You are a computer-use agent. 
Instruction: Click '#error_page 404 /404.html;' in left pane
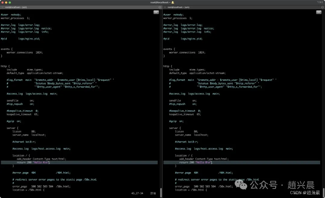point(42,173)
